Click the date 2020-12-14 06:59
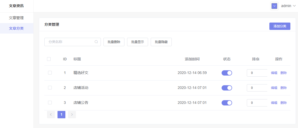This screenshot has height=128, width=298. [x=192, y=73]
